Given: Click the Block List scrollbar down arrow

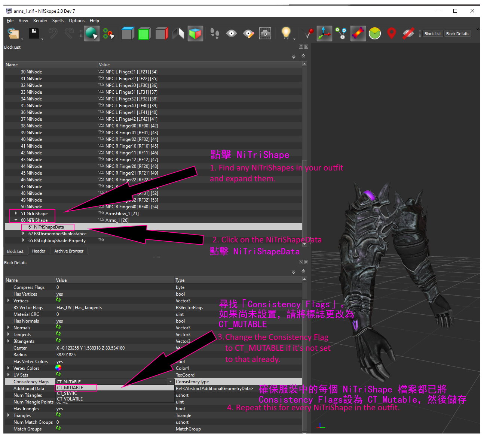Looking at the screenshot, I should click(304, 244).
